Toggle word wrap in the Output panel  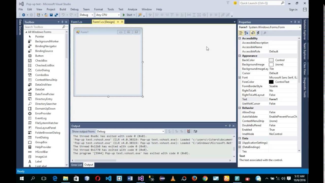click(195, 131)
